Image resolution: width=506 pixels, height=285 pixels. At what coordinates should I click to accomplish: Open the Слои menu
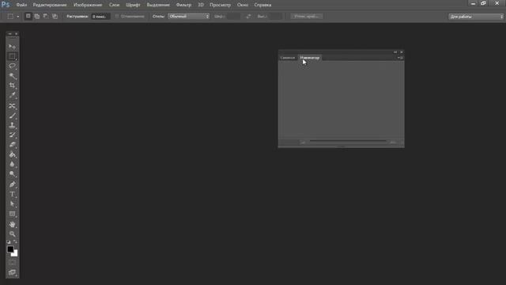click(x=114, y=5)
